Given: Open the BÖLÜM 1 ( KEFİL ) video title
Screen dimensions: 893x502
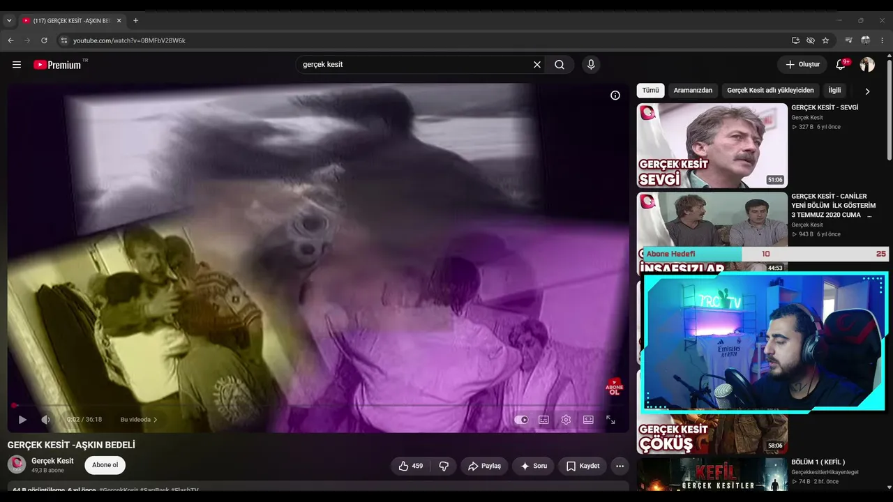Looking at the screenshot, I should tap(818, 462).
